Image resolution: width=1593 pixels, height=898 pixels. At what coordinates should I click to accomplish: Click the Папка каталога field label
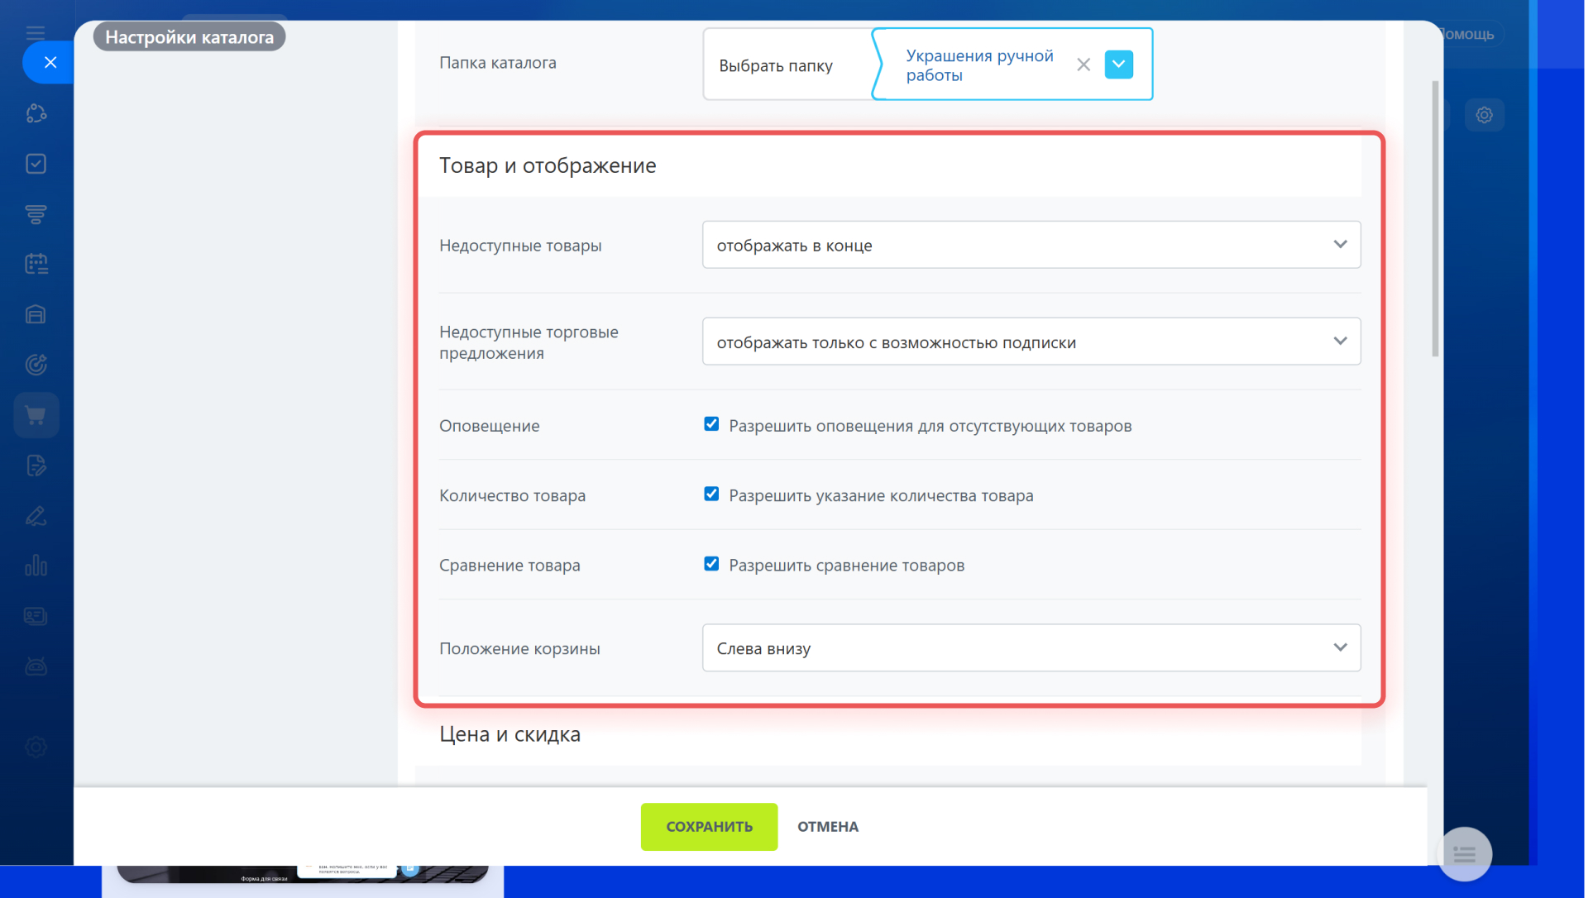click(x=498, y=63)
